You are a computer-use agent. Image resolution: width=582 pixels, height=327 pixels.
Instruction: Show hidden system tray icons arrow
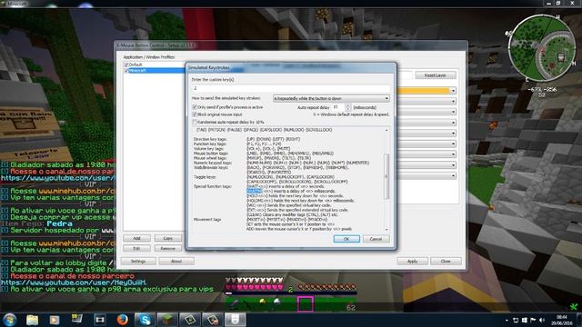click(x=507, y=320)
